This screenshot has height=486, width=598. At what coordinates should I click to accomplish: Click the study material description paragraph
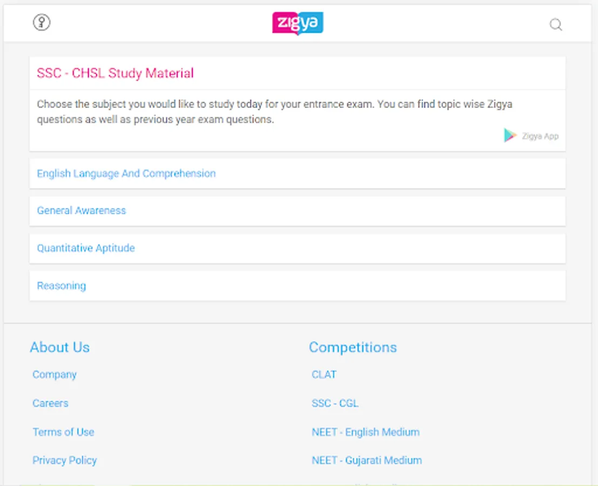pyautogui.click(x=274, y=112)
